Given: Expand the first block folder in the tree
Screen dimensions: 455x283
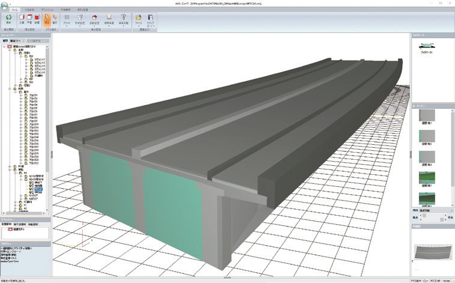Looking at the screenshot, I should pyautogui.click(x=20, y=95).
